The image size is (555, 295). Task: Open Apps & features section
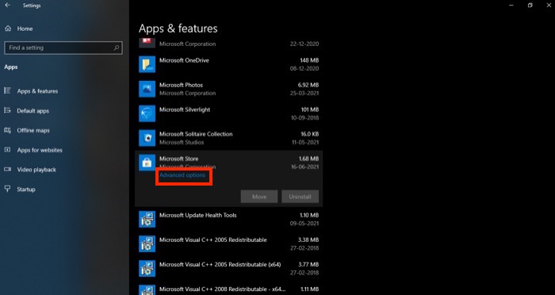click(x=37, y=91)
